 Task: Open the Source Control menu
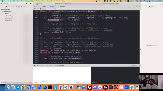[51, 1]
